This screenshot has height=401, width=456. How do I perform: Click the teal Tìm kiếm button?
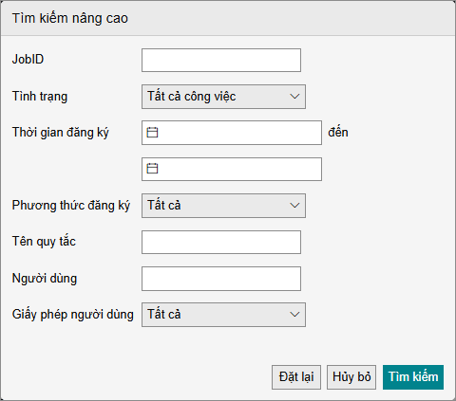[413, 377]
